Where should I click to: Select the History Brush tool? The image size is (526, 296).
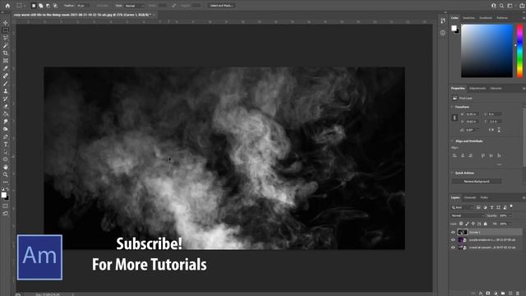pyautogui.click(x=6, y=99)
